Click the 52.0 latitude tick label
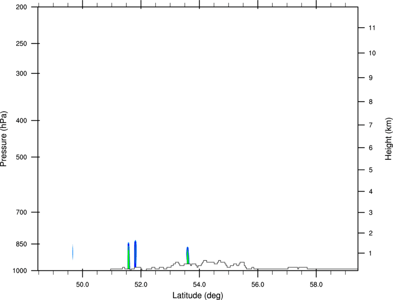The height and width of the screenshot is (300, 393). tap(141, 285)
